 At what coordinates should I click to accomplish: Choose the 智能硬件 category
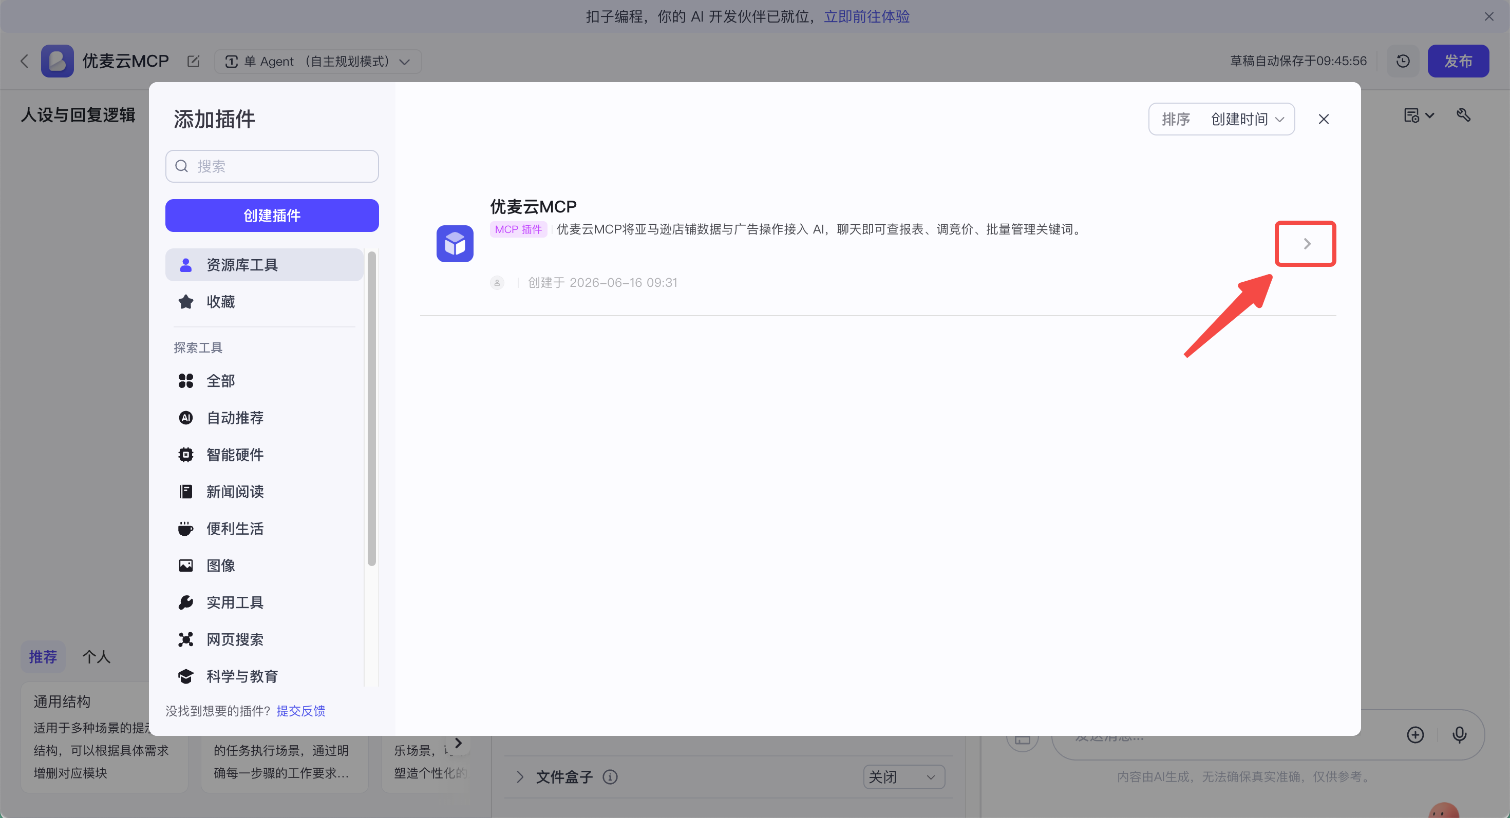(x=265, y=454)
